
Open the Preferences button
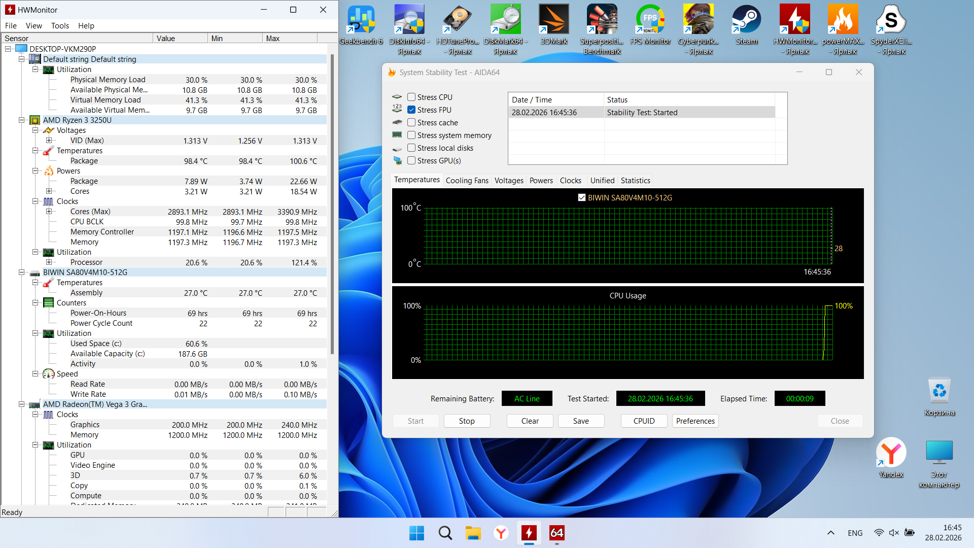[695, 421]
